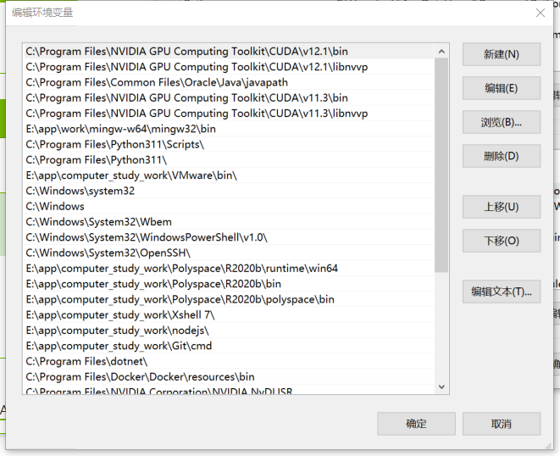Click the scrollbar up arrow
This screenshot has width=560, height=456.
(441, 51)
